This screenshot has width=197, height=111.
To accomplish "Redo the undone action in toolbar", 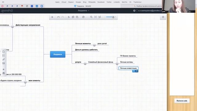I will tap(62, 17).
